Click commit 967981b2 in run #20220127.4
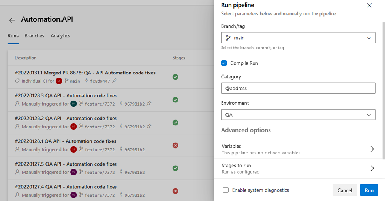 pyautogui.click(x=135, y=195)
